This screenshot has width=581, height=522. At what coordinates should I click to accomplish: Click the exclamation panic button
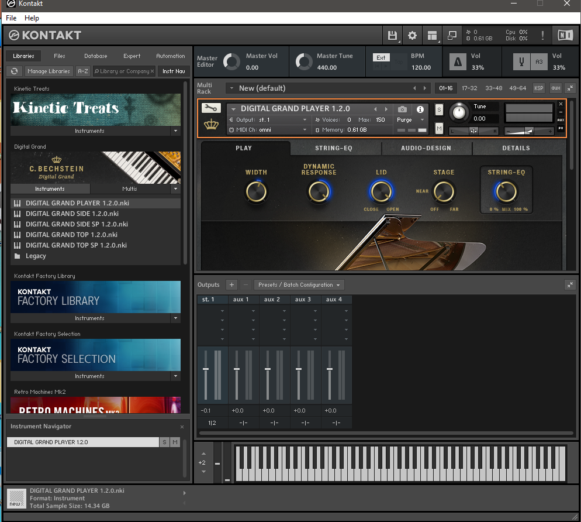coord(542,36)
